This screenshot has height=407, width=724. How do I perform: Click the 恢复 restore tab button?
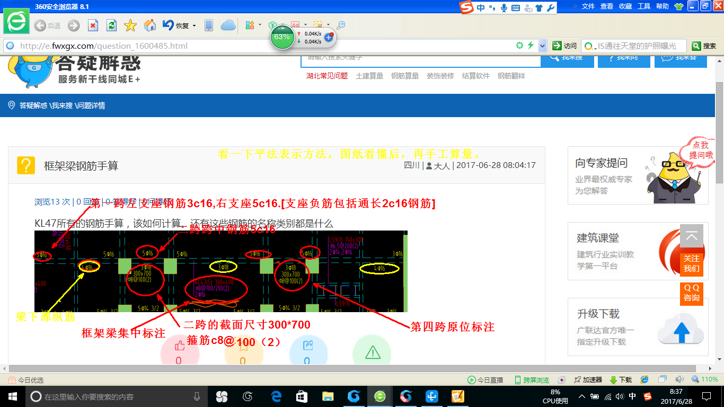point(175,25)
